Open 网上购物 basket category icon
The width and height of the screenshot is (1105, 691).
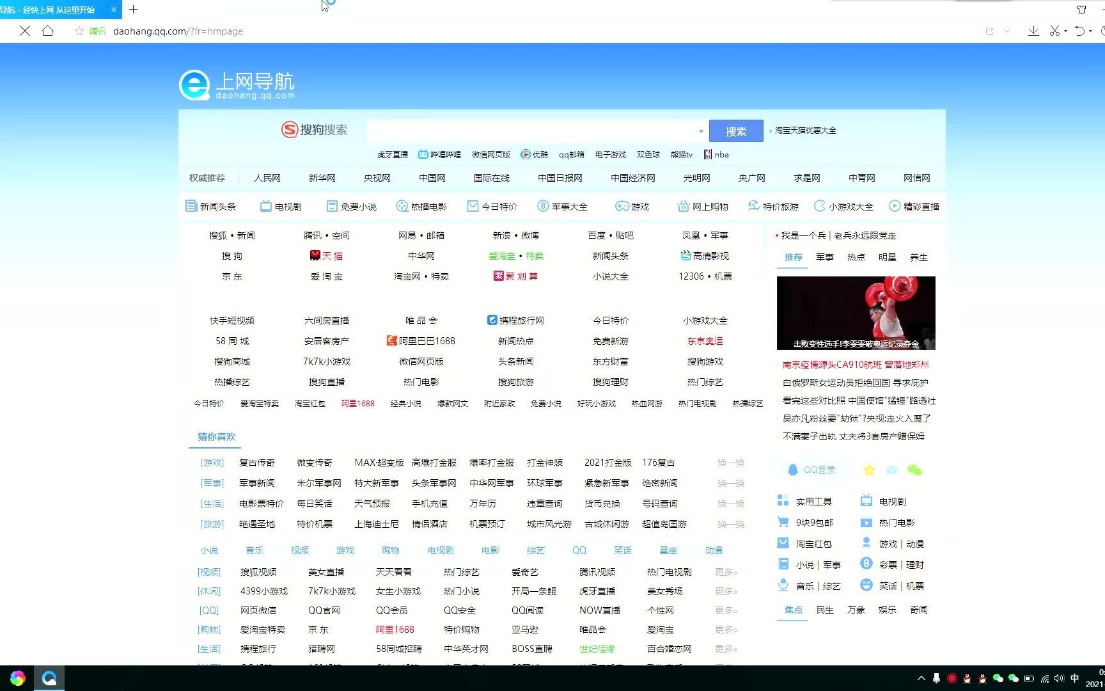click(x=683, y=206)
